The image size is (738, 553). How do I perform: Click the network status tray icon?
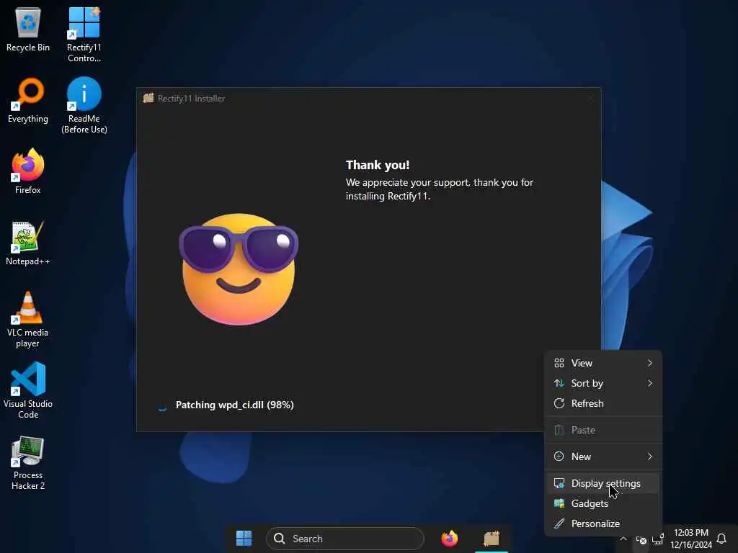pos(657,539)
